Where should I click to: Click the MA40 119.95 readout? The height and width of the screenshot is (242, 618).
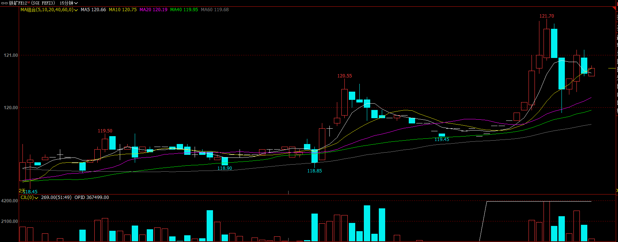[x=184, y=10]
